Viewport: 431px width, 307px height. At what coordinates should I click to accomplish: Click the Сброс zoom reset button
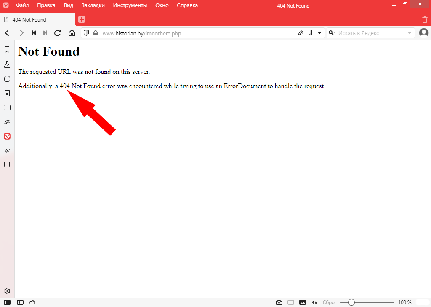[330, 302]
